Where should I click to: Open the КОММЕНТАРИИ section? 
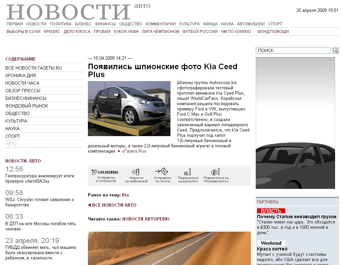click(x=161, y=24)
